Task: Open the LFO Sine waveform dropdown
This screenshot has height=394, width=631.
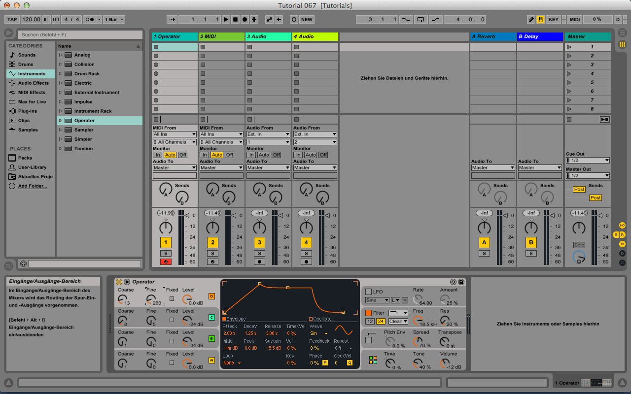Action: pos(377,300)
